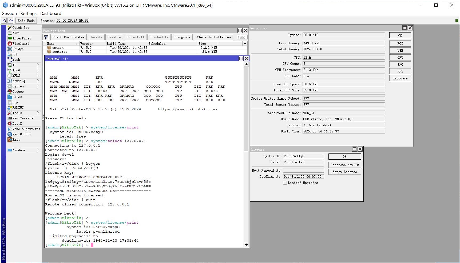Click the Find field in Package List
The height and width of the screenshot is (263, 460).
242,37
